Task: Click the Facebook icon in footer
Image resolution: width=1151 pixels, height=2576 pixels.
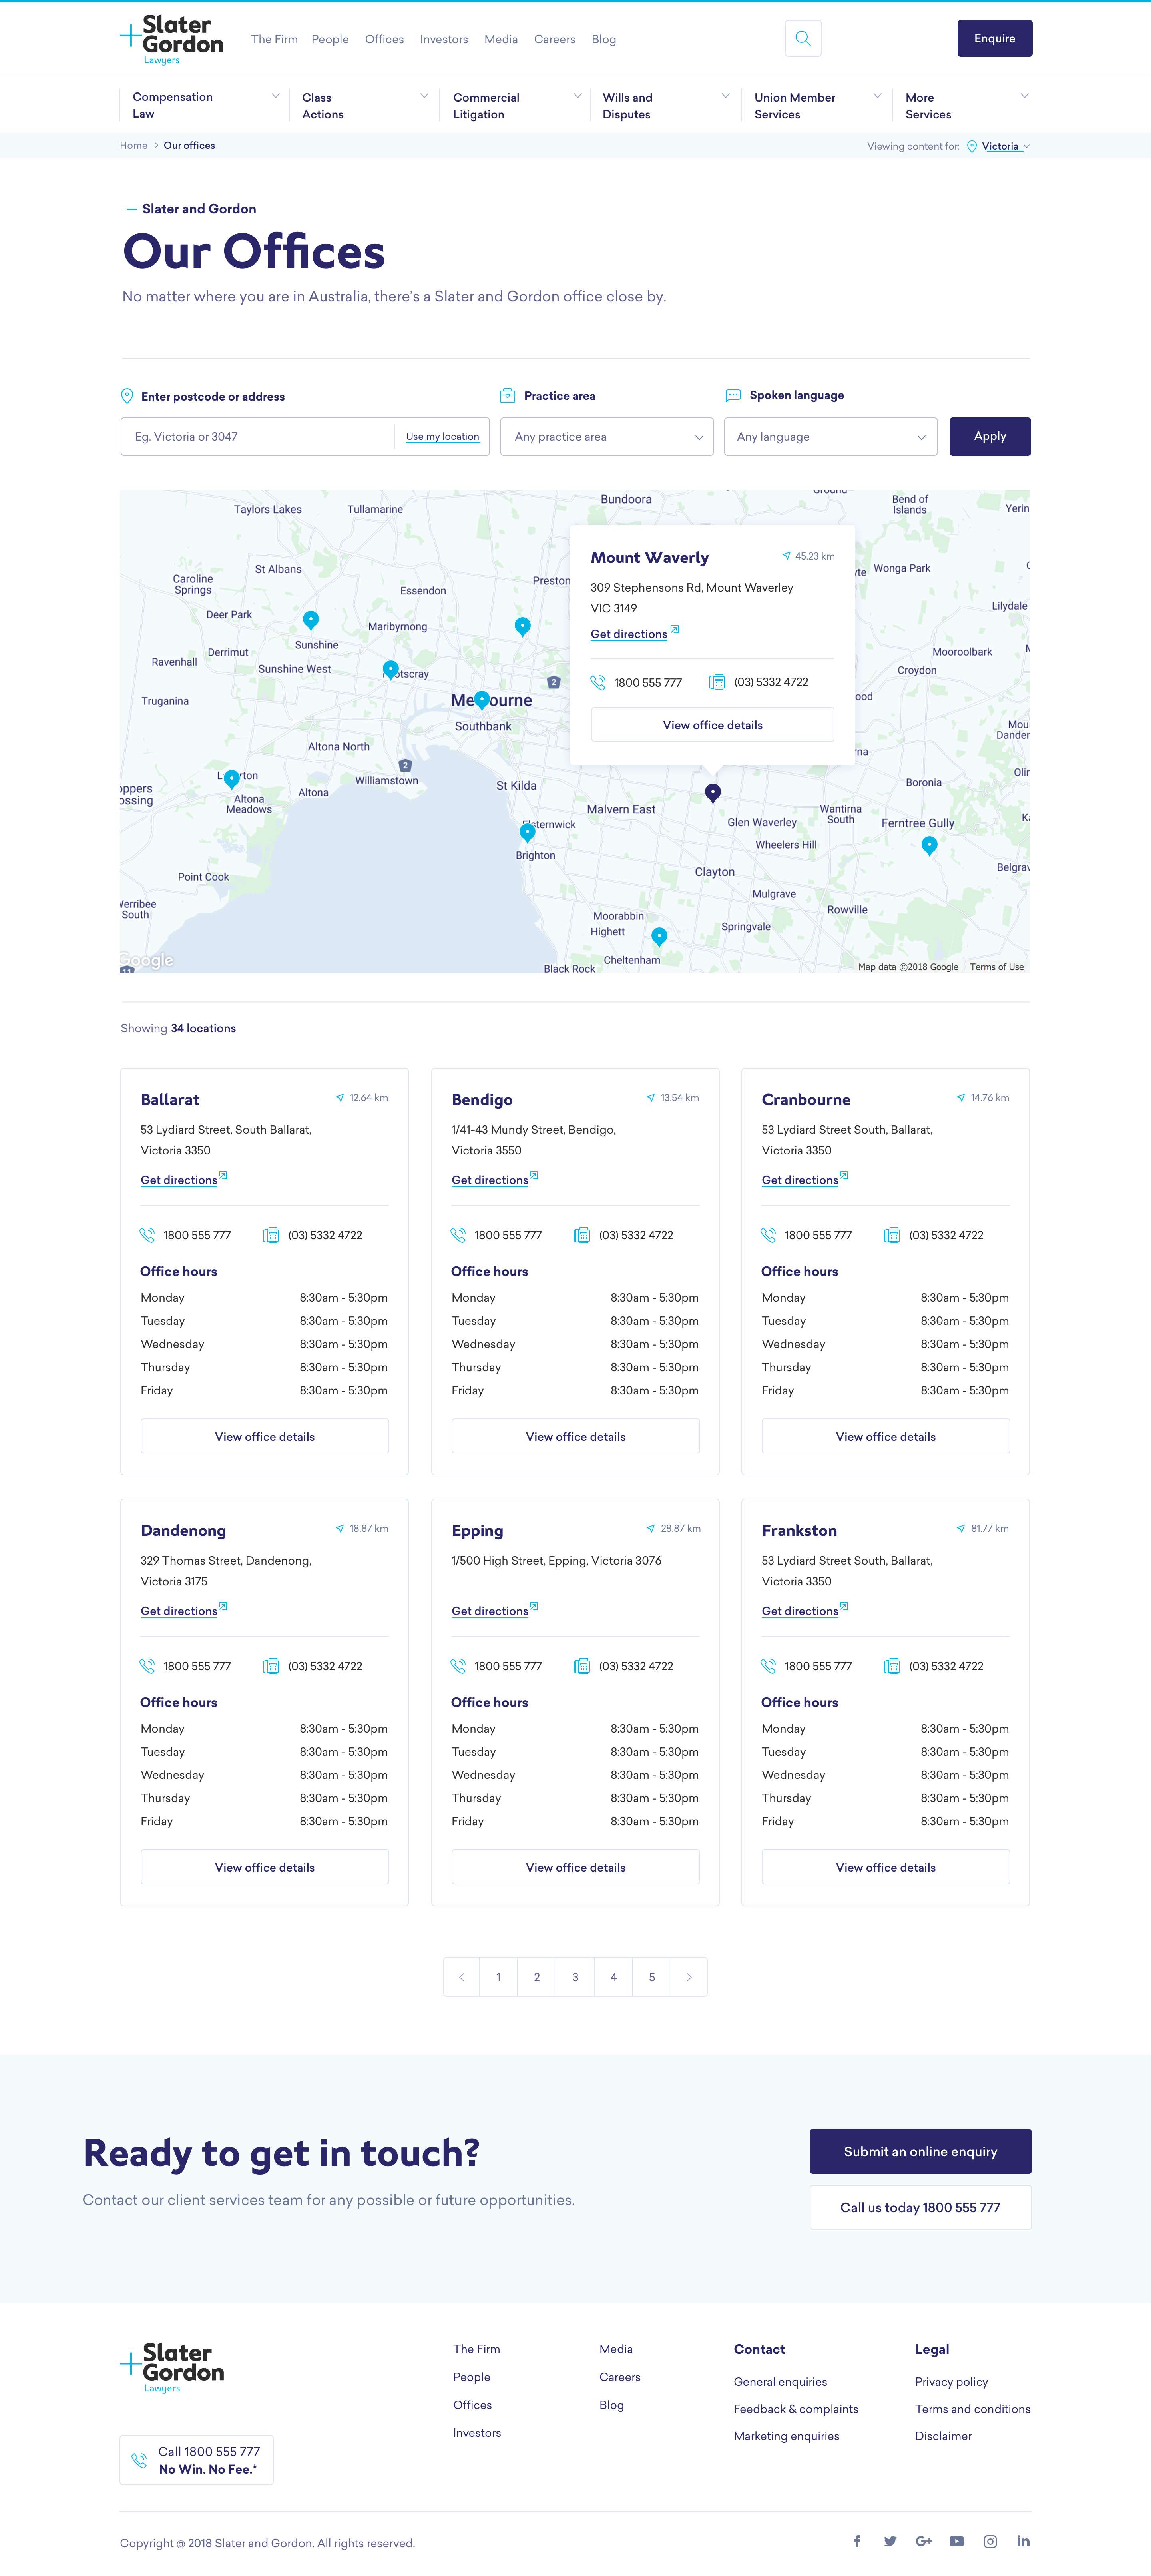Action: tap(857, 2541)
